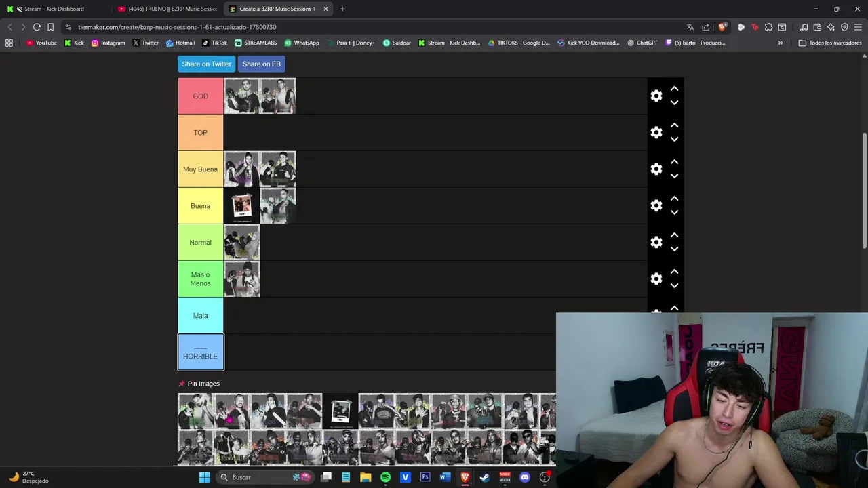Screen dimensions: 868x488
Task: Click polaroid-style image in Buena row
Action: (241, 206)
